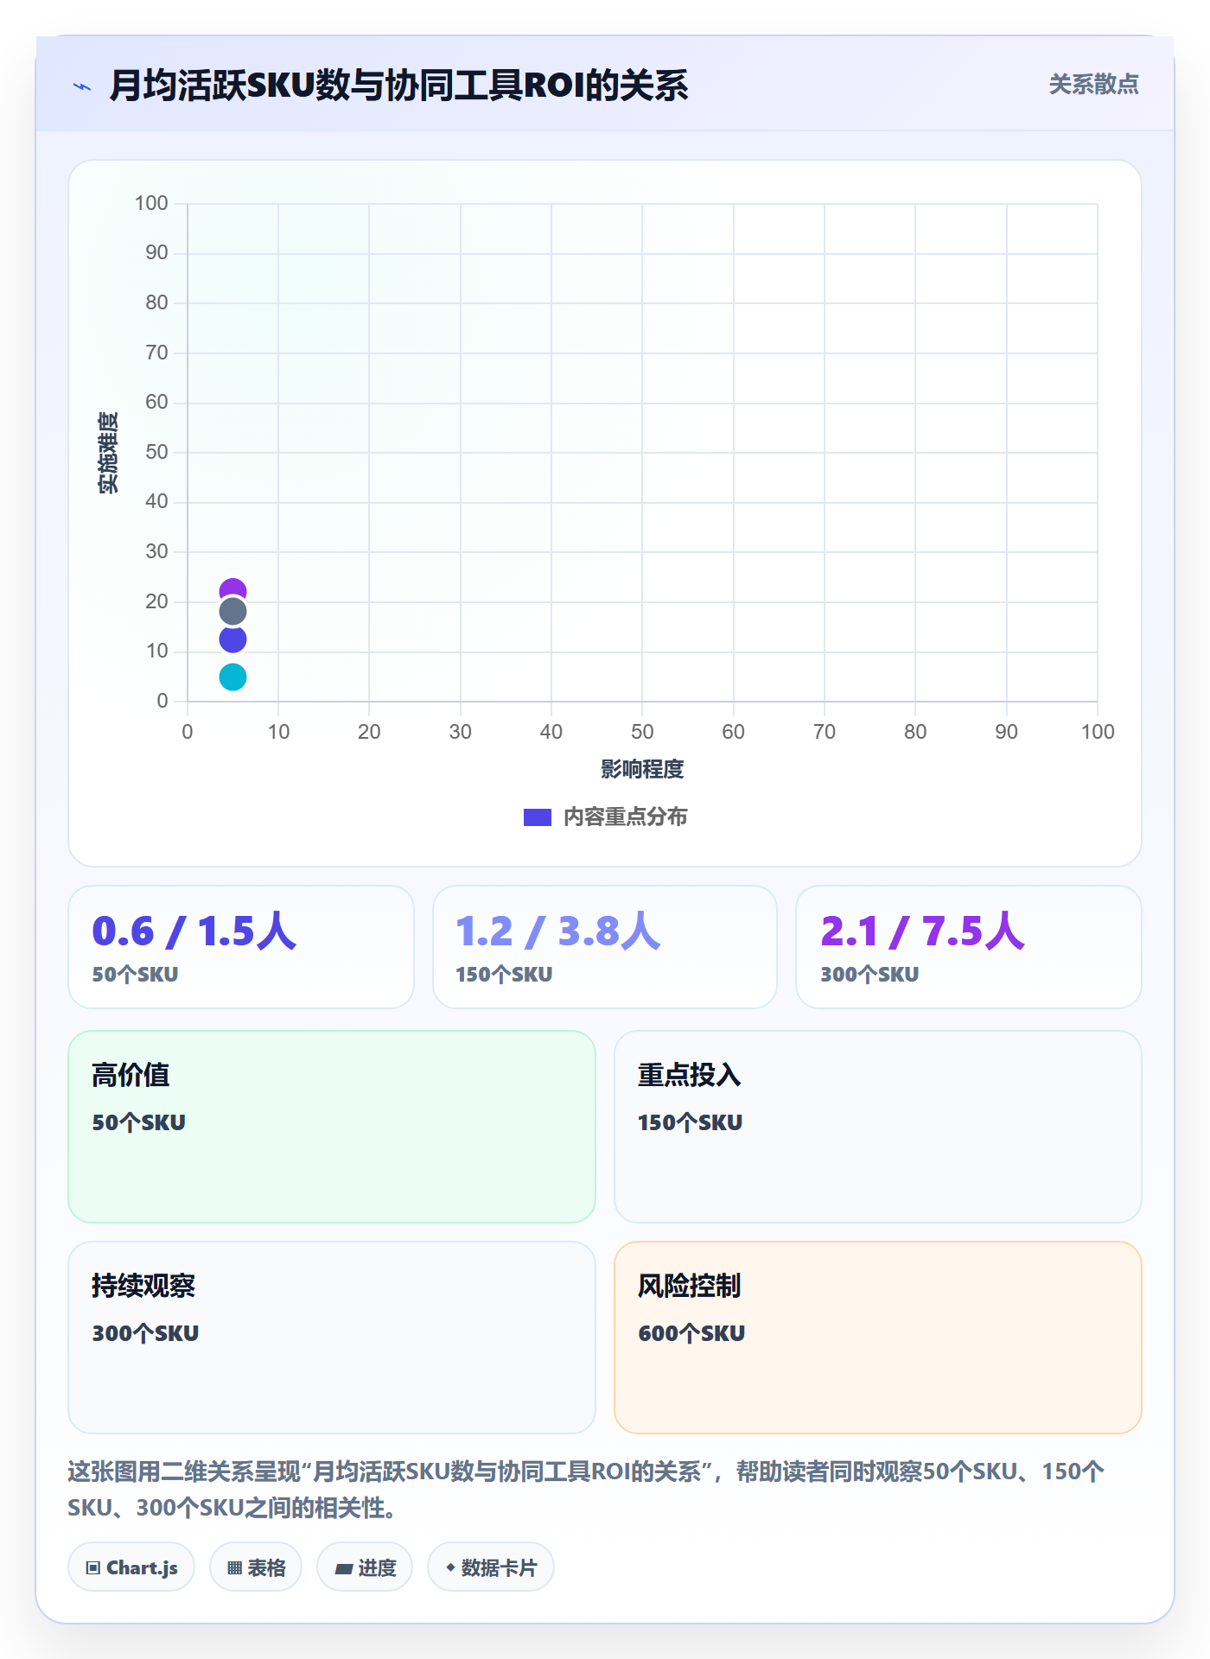Click the cyan scatter point
The height and width of the screenshot is (1659, 1210).
pos(232,677)
